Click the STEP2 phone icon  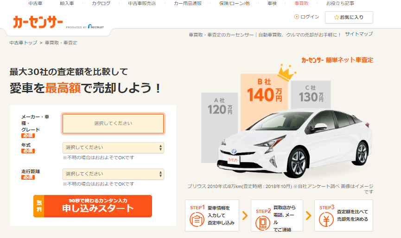coord(263,223)
